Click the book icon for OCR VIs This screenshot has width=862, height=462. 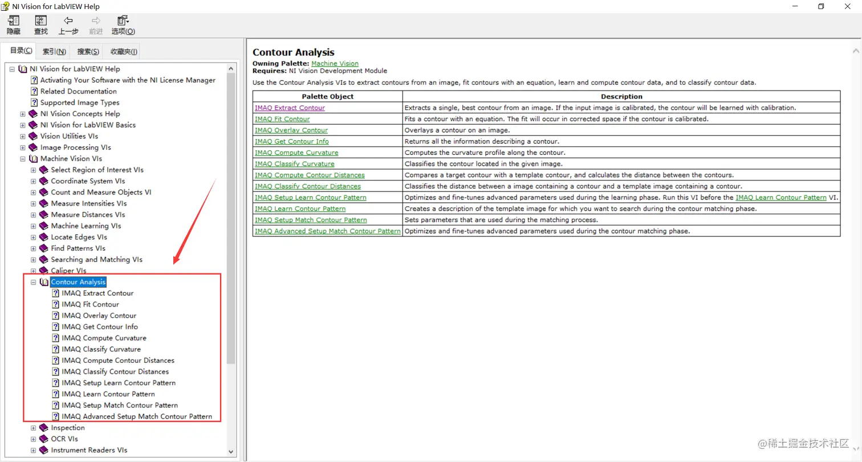click(44, 439)
